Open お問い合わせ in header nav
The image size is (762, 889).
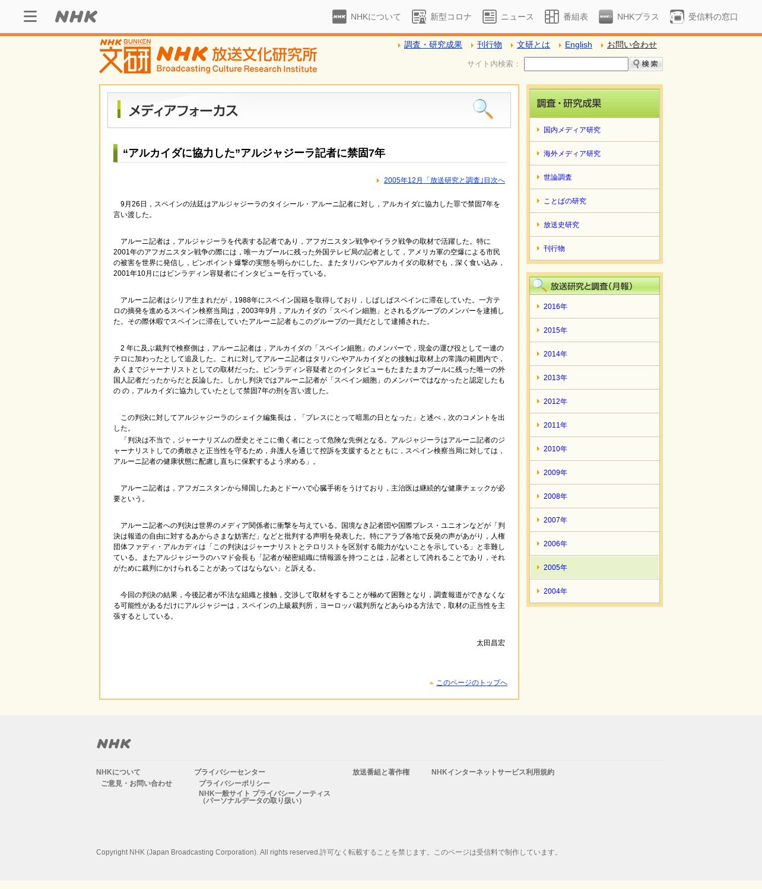[632, 44]
